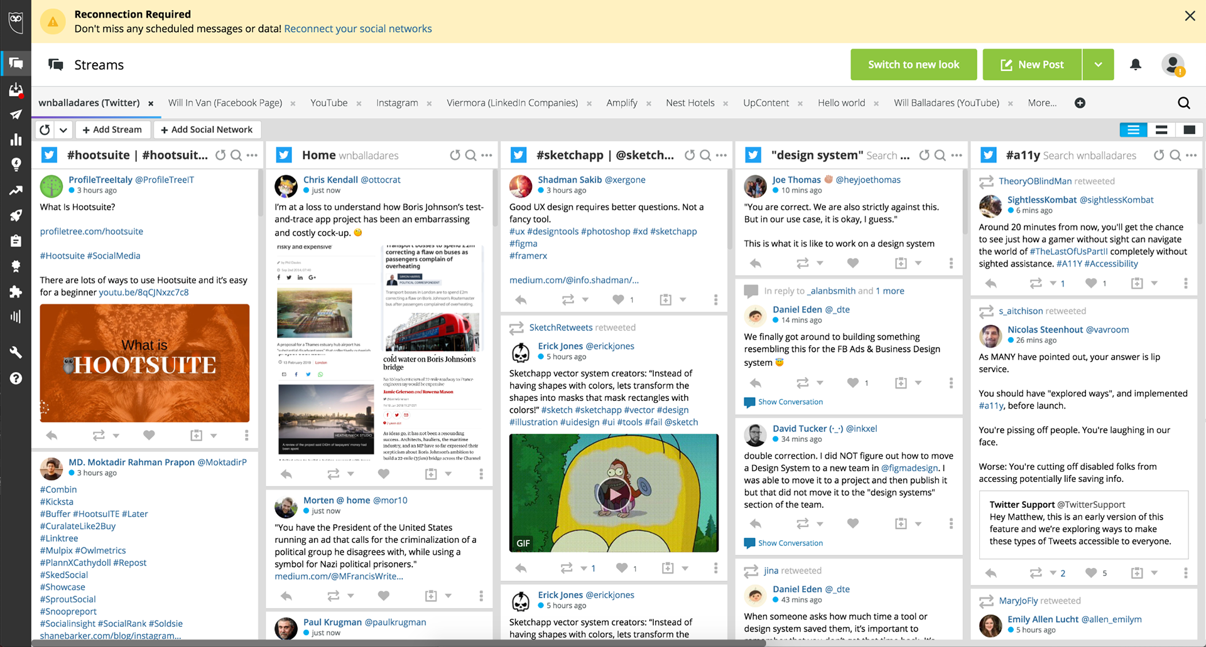Expand save dropdown on Joe Thomas tweet
The image size is (1206, 647).
[x=918, y=264]
